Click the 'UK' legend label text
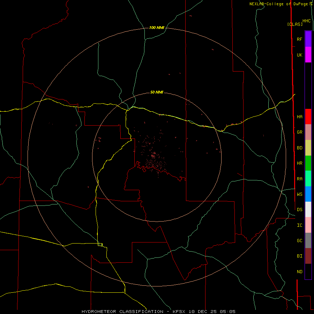 (299, 55)
